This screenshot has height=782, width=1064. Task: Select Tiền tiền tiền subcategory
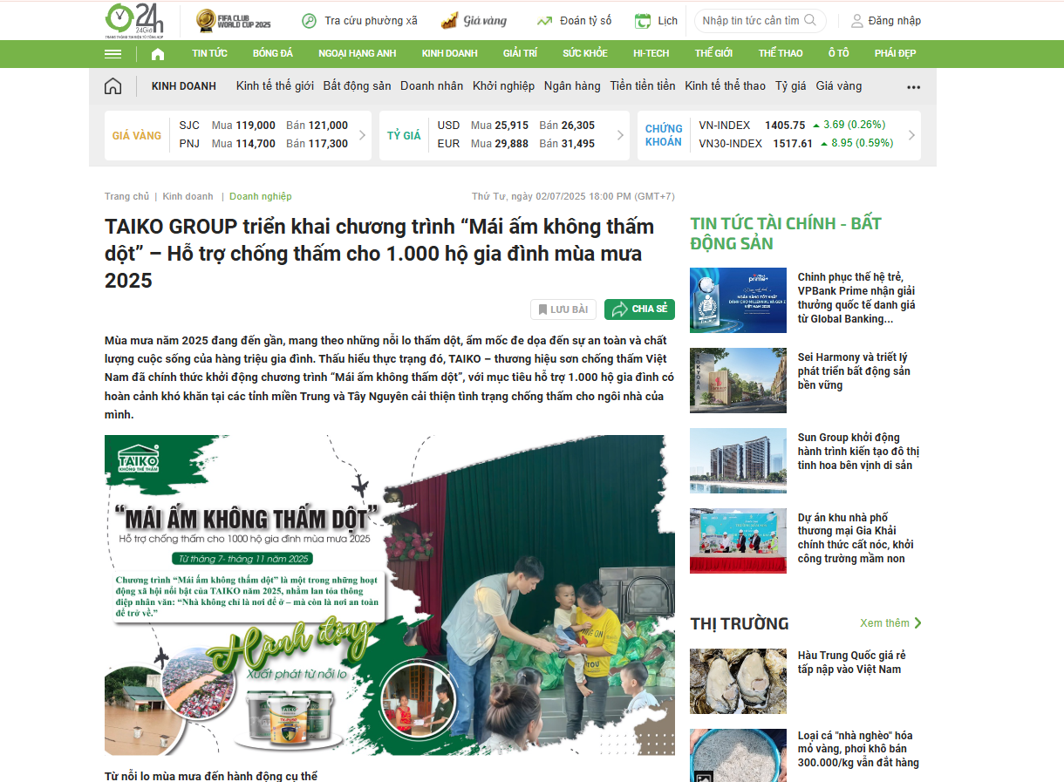click(643, 86)
